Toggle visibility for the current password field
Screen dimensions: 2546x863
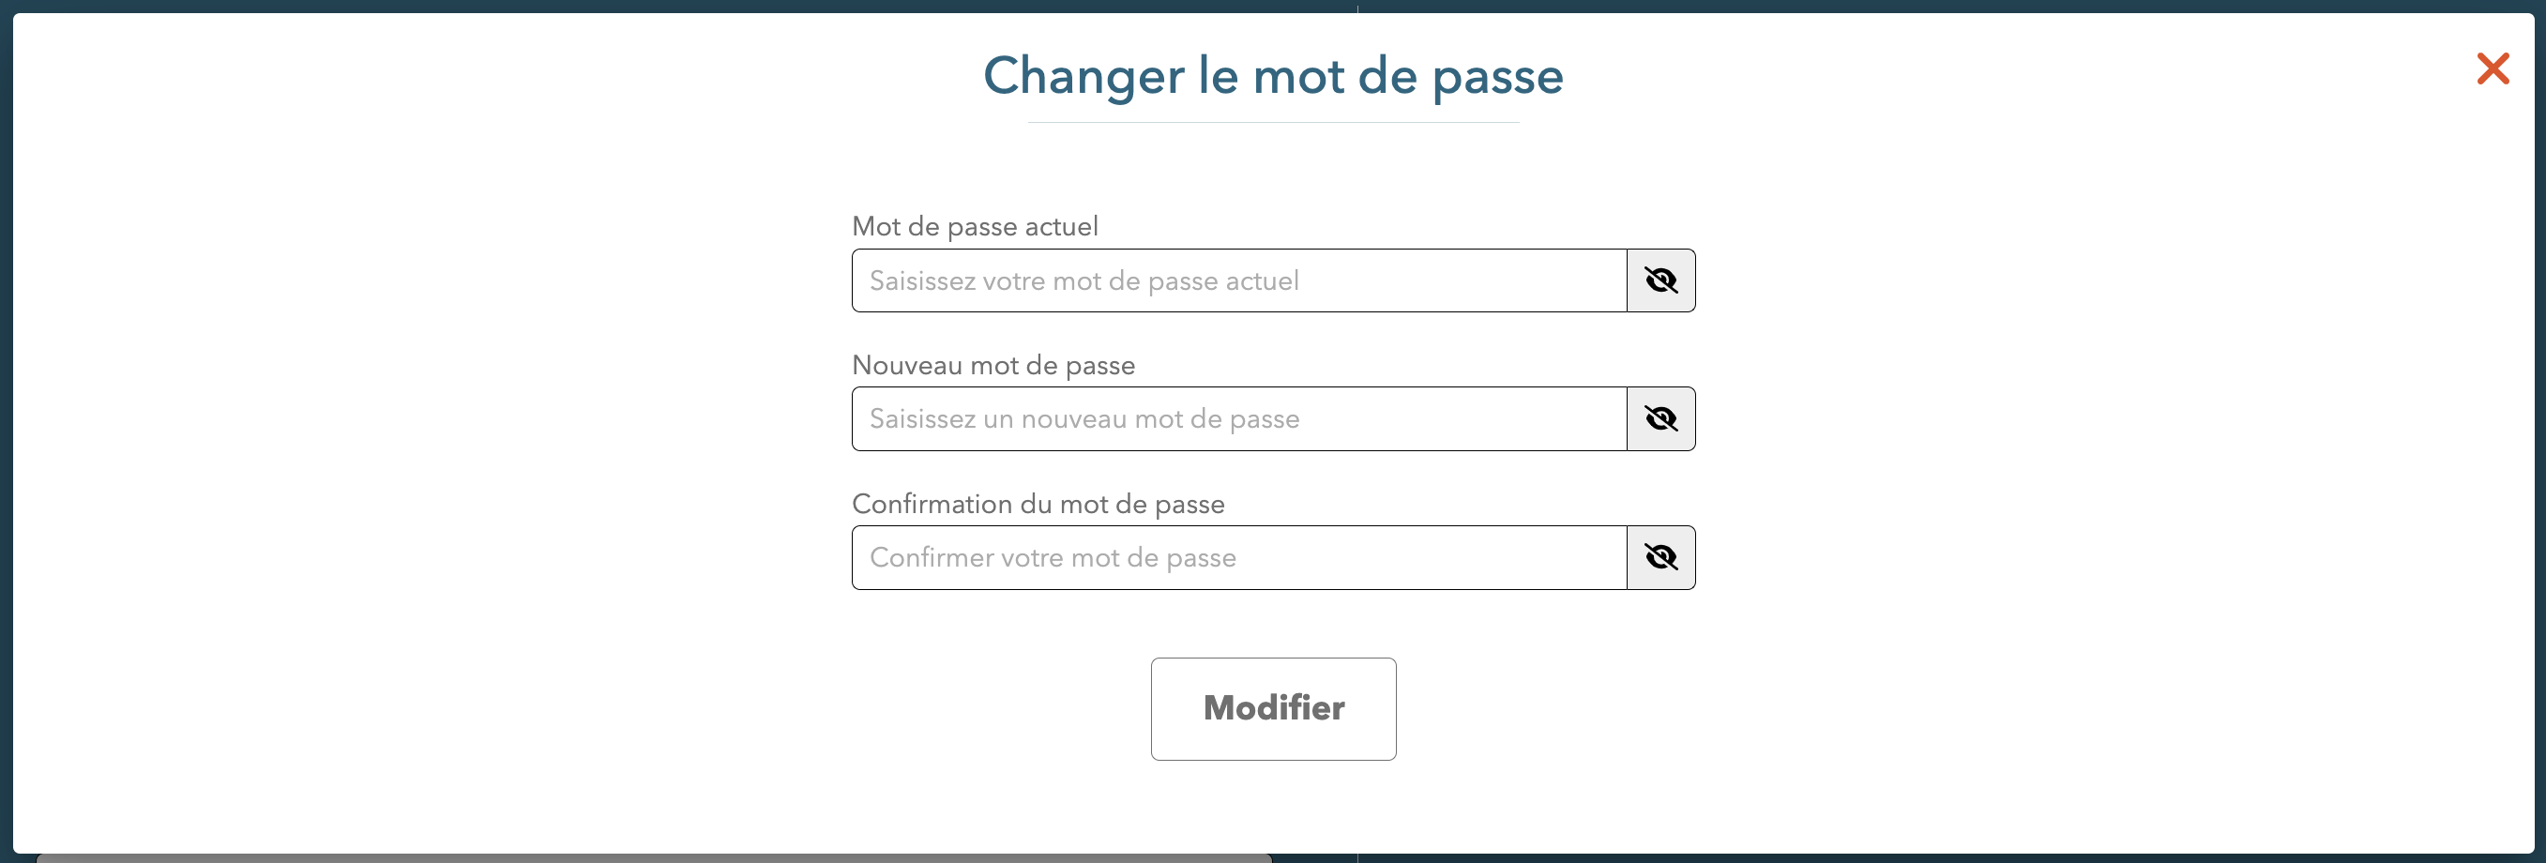1660,280
